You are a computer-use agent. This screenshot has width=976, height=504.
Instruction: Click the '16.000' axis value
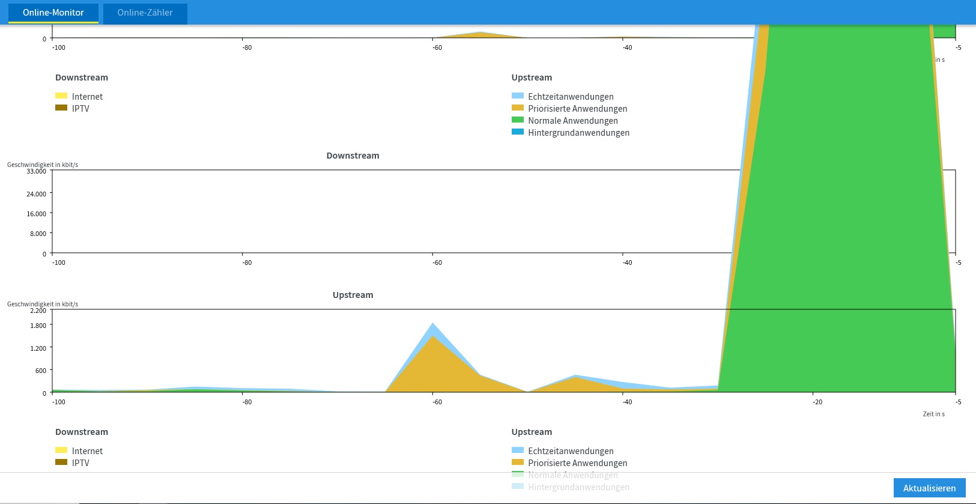click(36, 214)
